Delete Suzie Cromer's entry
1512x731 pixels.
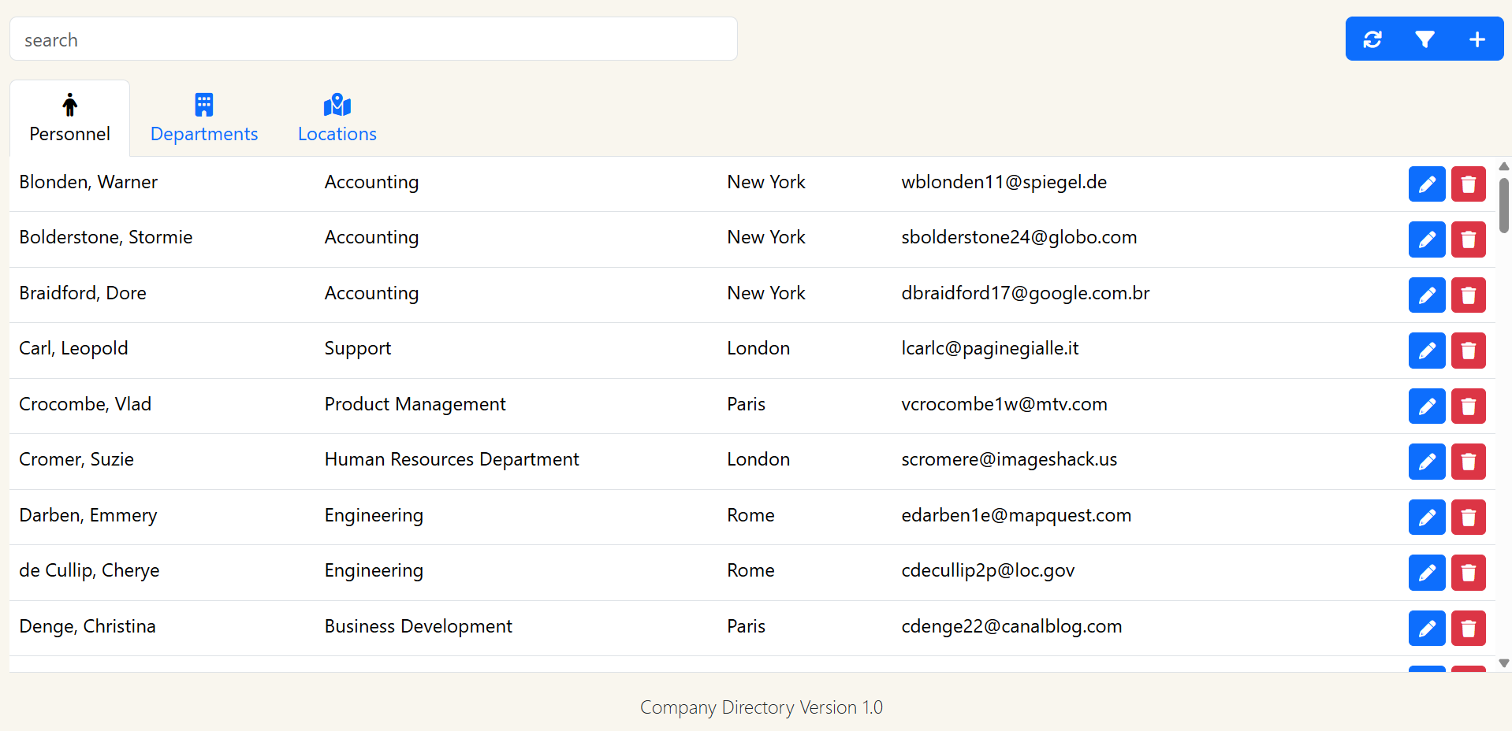[1468, 462]
